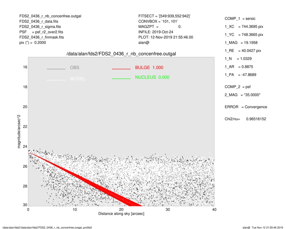Click the 'Distance along sky [arcsec]' axis label
286x229 pixels.
tap(121, 214)
